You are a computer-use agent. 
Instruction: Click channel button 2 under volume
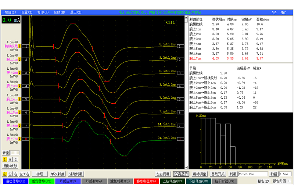point(16,160)
